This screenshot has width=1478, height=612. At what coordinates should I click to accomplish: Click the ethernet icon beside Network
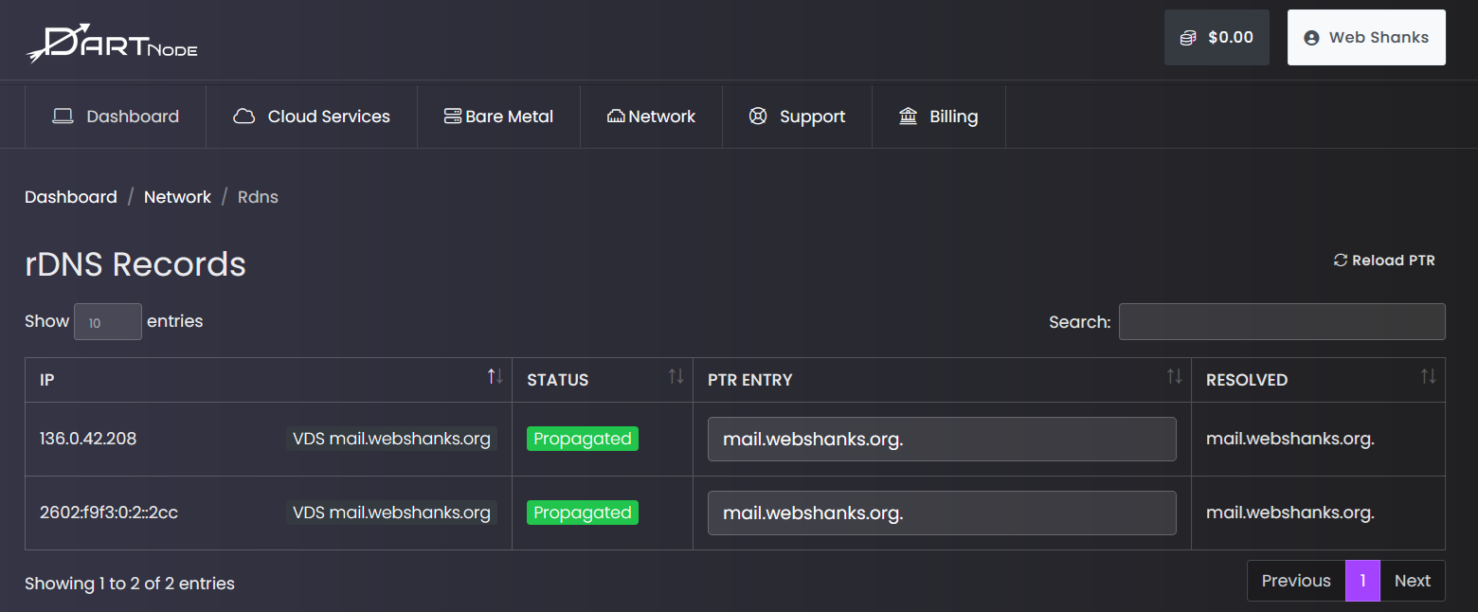point(616,117)
